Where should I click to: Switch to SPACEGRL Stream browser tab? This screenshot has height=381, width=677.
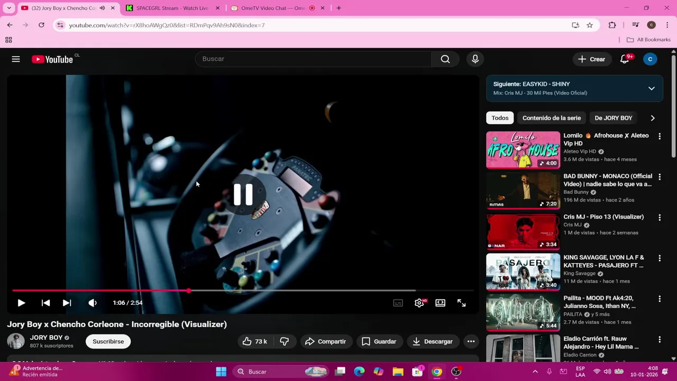coord(172,8)
